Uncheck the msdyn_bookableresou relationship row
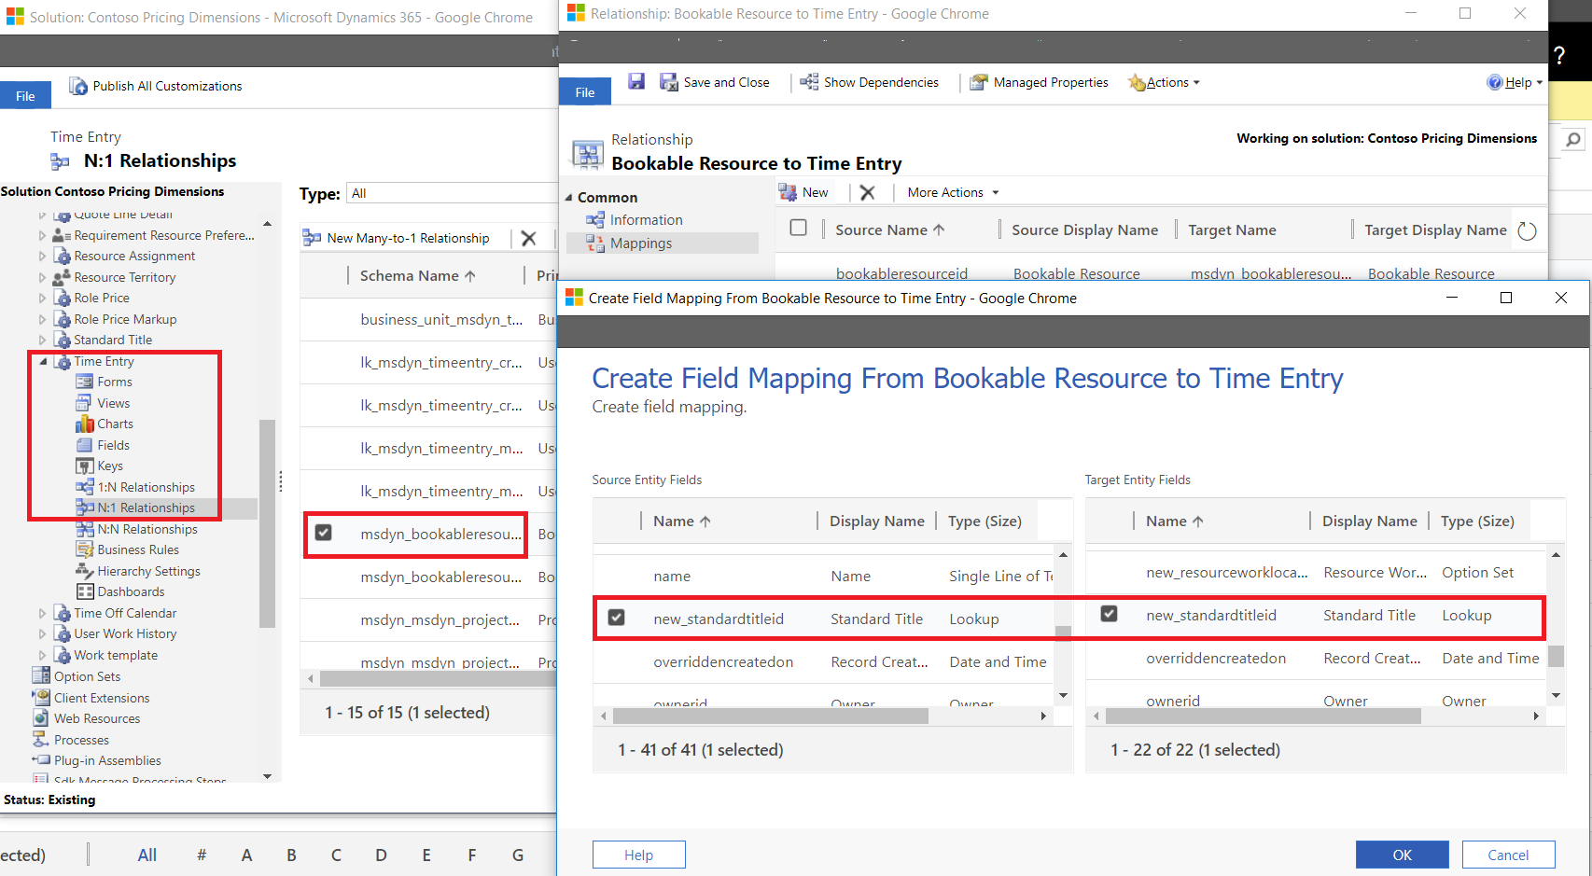This screenshot has height=876, width=1592. (x=323, y=532)
